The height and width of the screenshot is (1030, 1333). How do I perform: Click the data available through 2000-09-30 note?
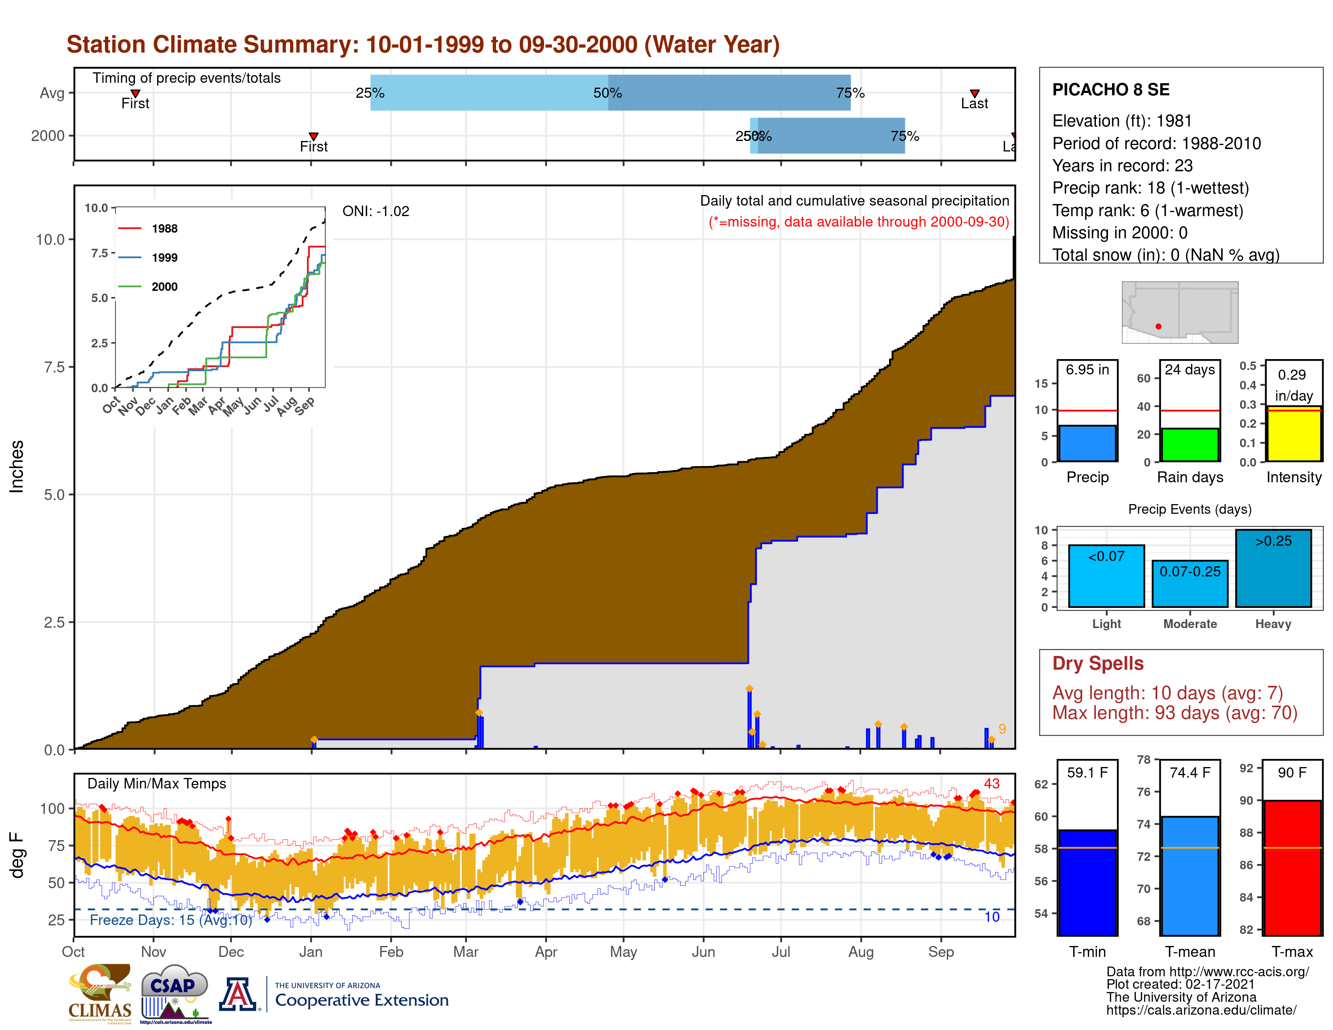858,221
